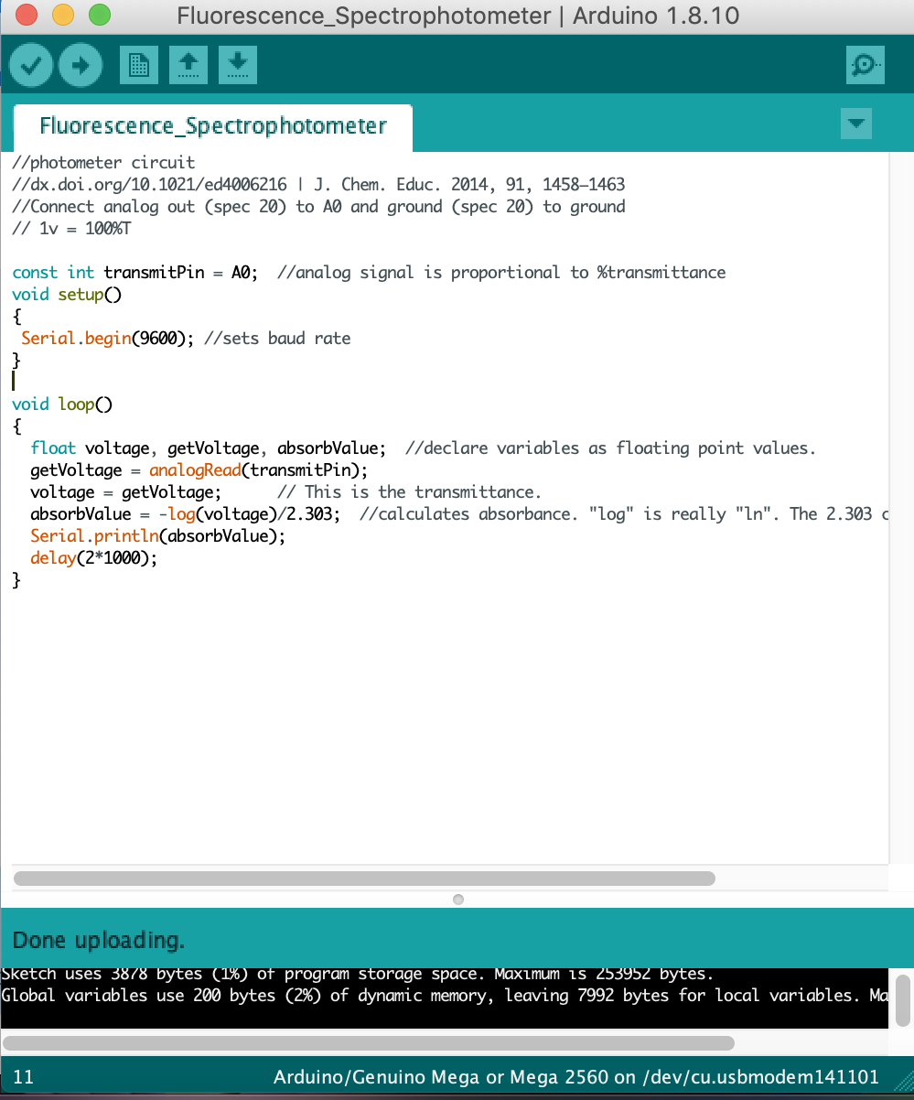Click "//analog signal is proportional" comment
This screenshot has height=1100, width=914.
501,273
